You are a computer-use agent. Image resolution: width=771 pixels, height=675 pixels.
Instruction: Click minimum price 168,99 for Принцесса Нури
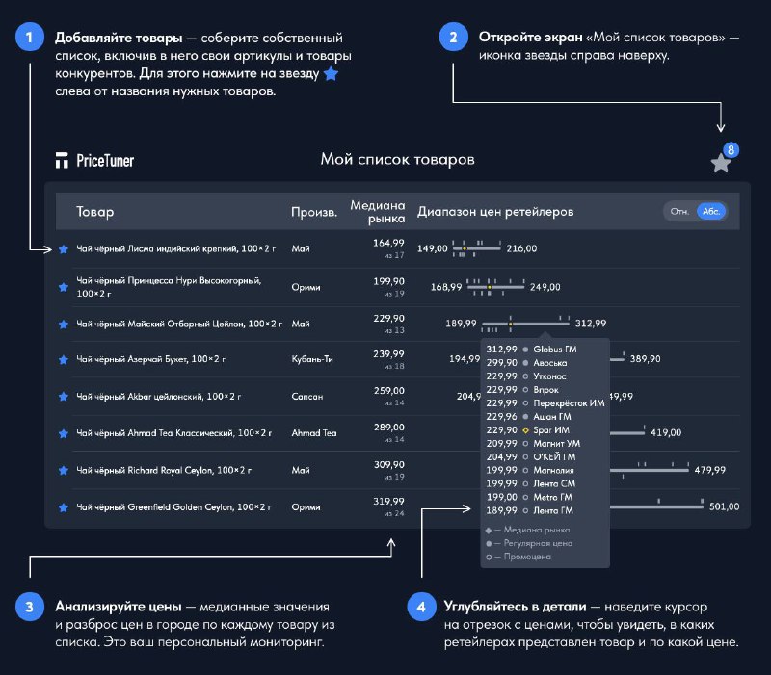pyautogui.click(x=446, y=287)
